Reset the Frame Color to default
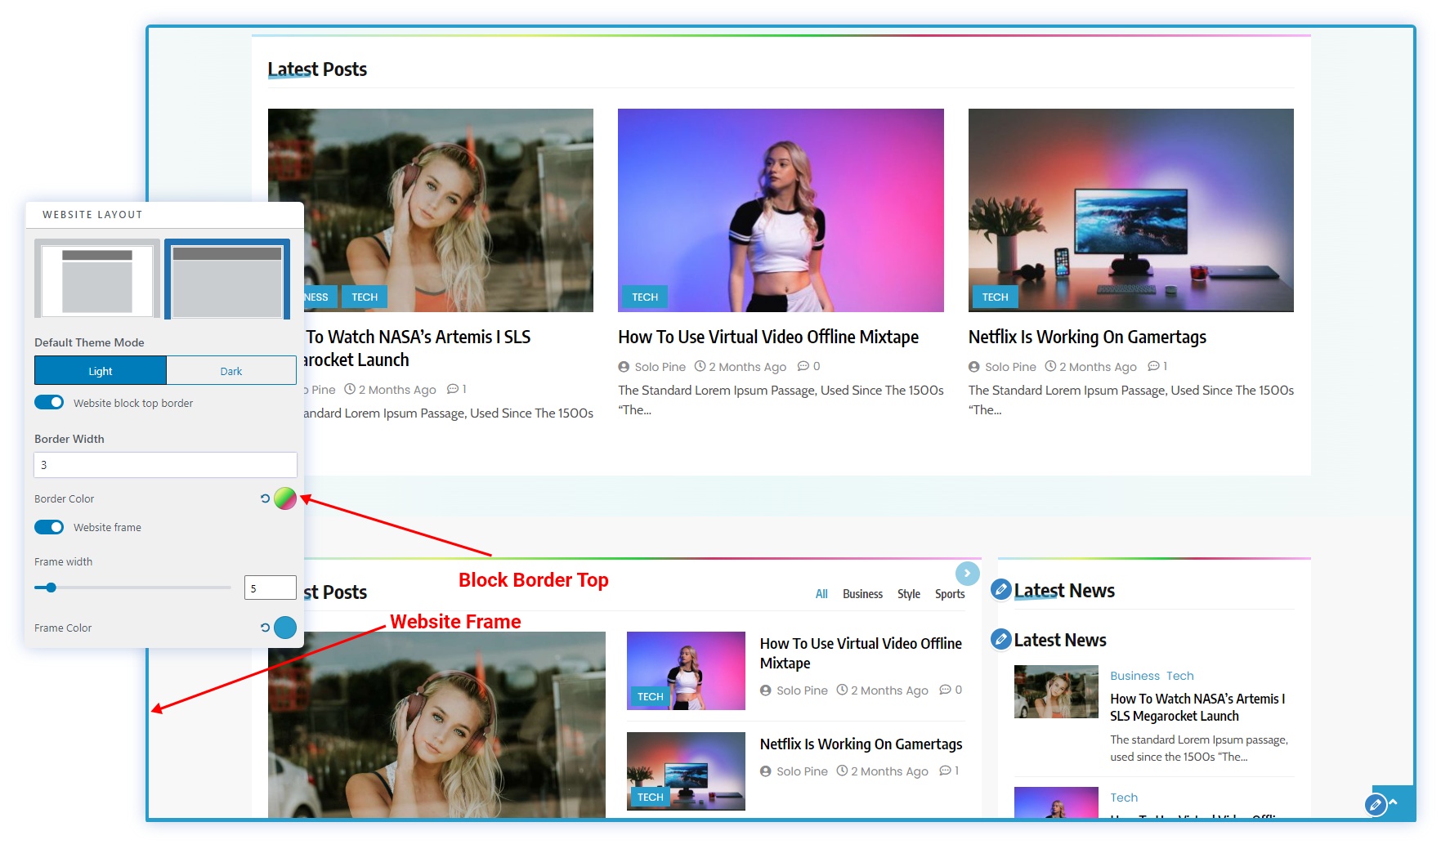This screenshot has width=1441, height=849. click(265, 628)
